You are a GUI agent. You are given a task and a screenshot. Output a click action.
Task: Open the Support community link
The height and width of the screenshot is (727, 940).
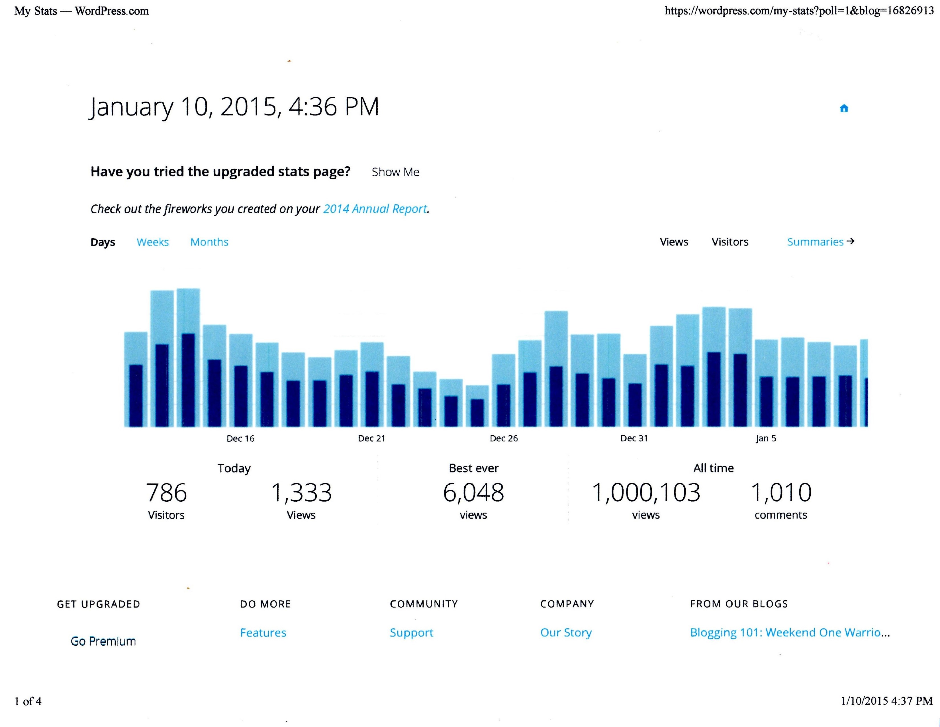coord(412,633)
